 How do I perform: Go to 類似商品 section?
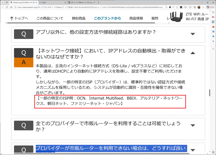tap(79, 18)
